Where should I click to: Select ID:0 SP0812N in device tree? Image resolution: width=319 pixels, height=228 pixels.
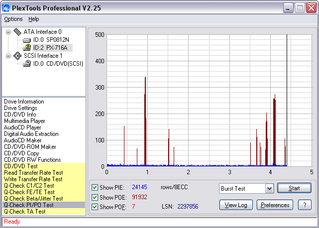(51, 40)
